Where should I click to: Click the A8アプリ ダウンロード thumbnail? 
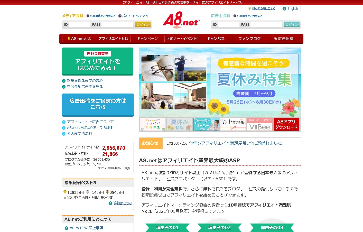[286, 124]
